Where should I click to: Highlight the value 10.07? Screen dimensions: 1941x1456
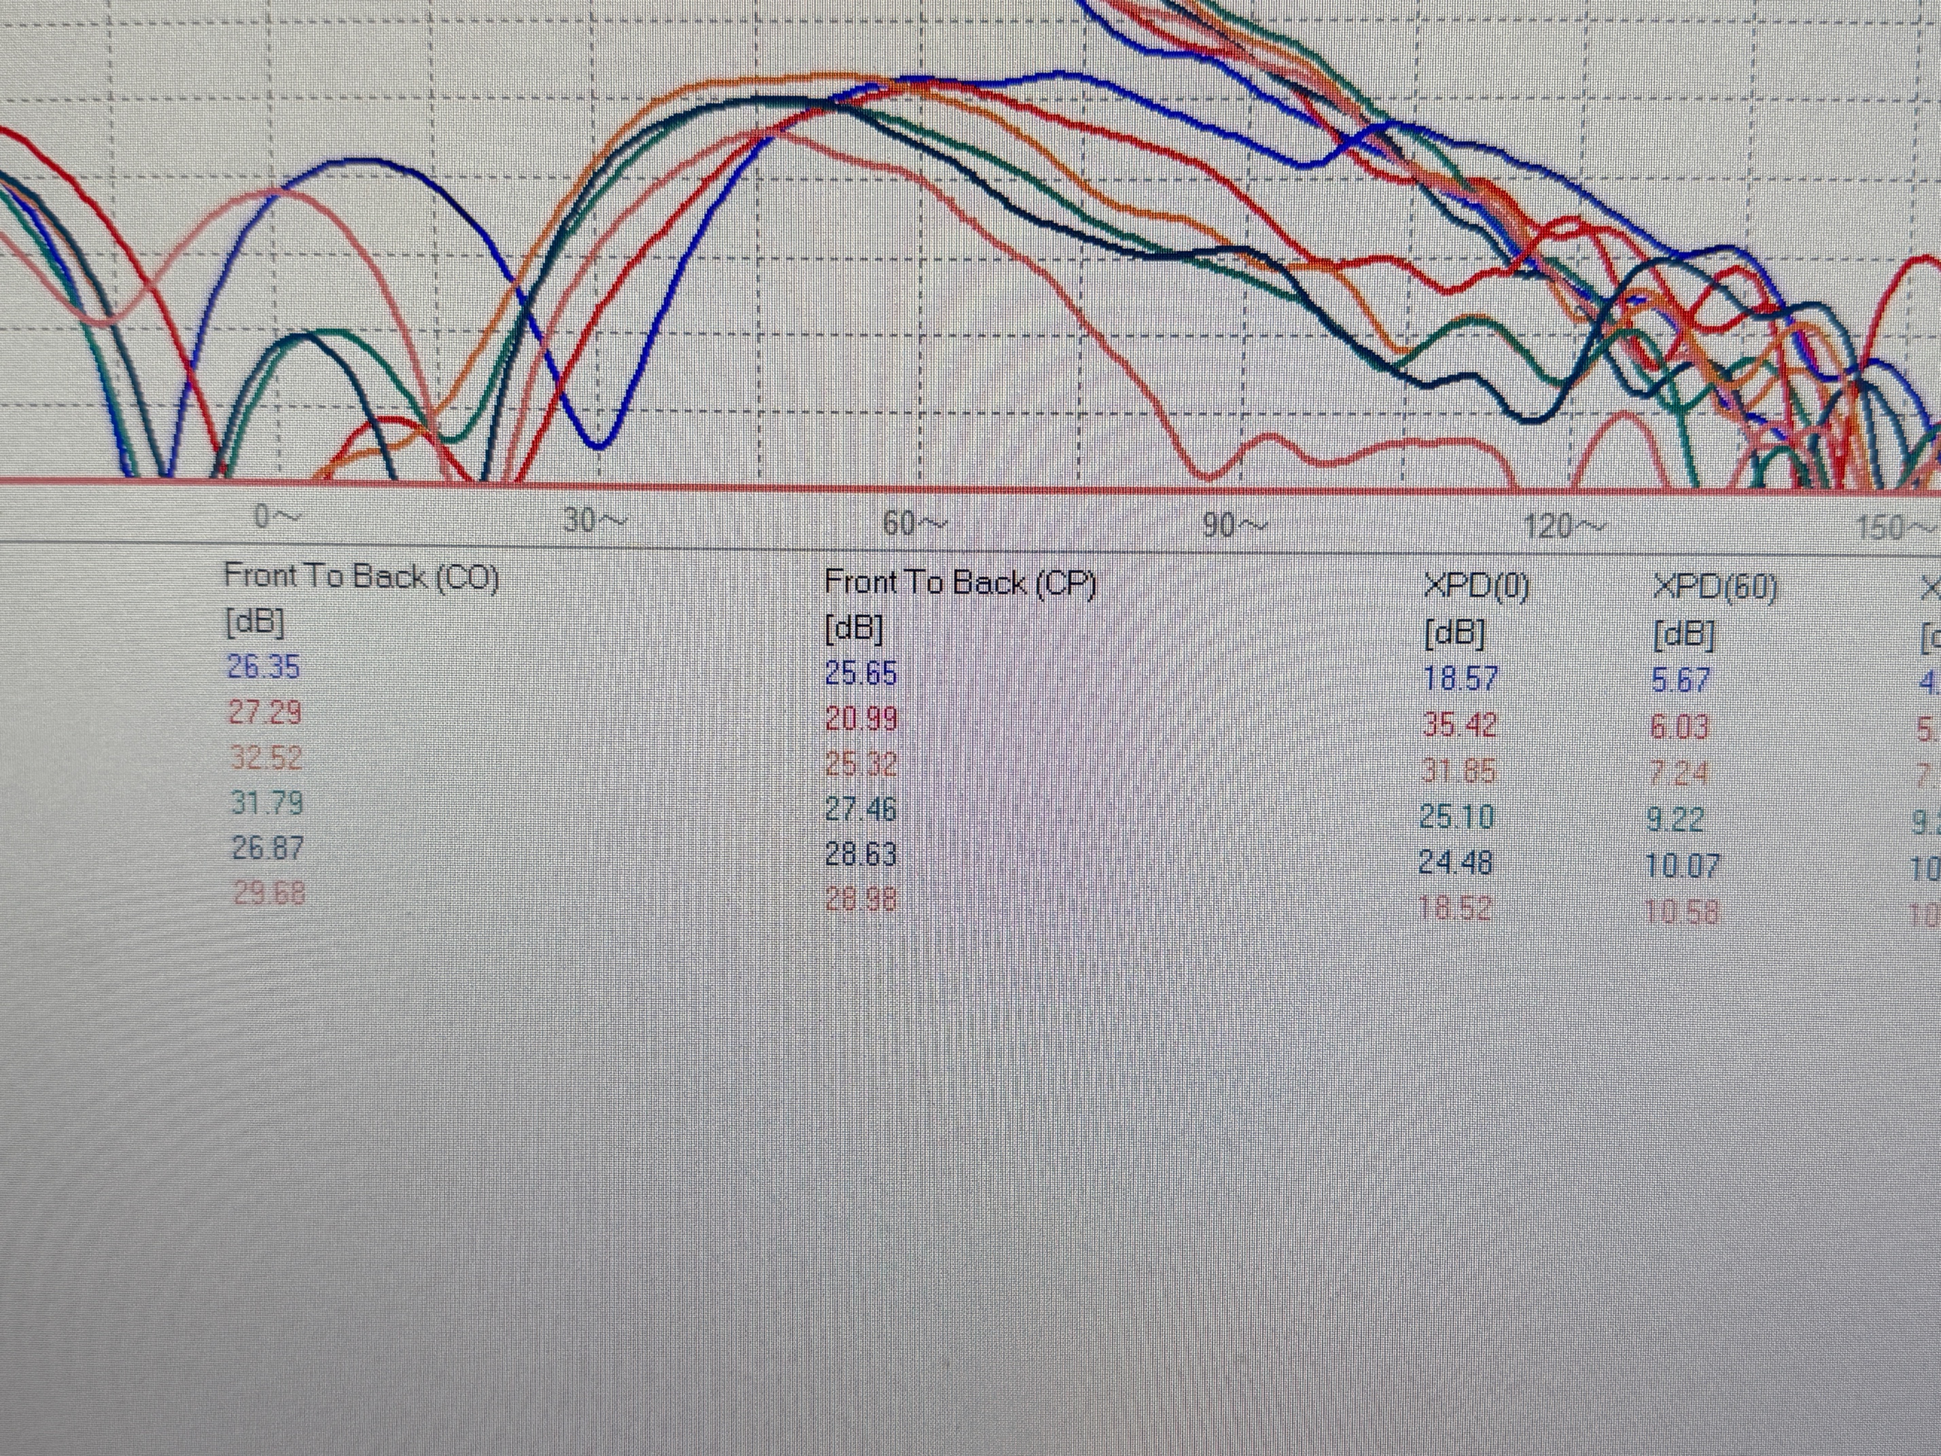click(x=1683, y=867)
